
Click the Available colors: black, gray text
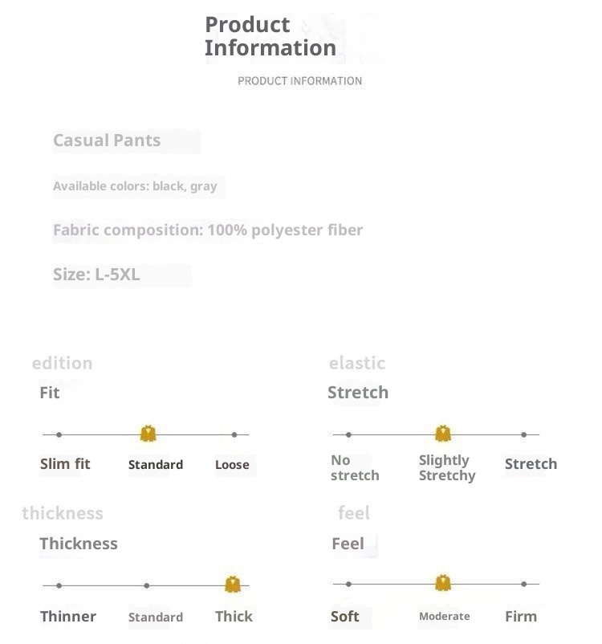click(135, 186)
